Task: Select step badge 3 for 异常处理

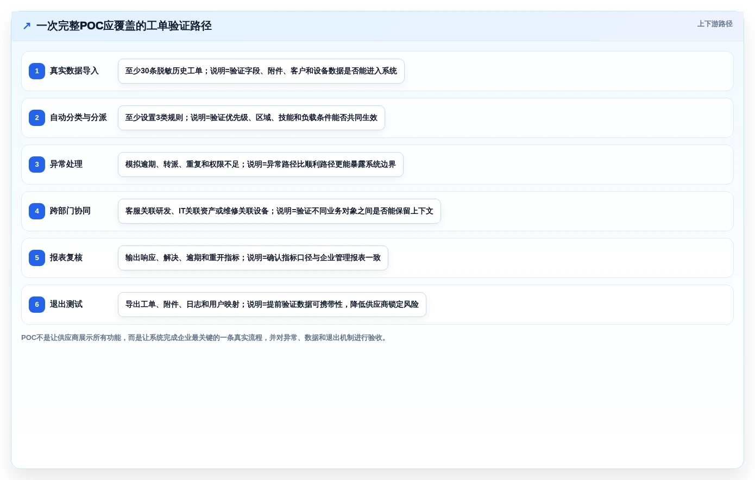Action: click(x=37, y=165)
